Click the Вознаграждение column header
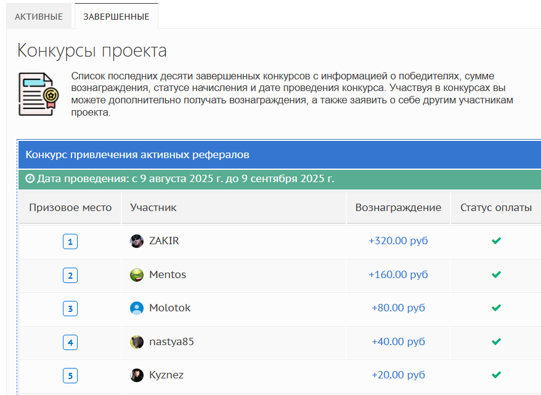This screenshot has width=541, height=395. 398,208
